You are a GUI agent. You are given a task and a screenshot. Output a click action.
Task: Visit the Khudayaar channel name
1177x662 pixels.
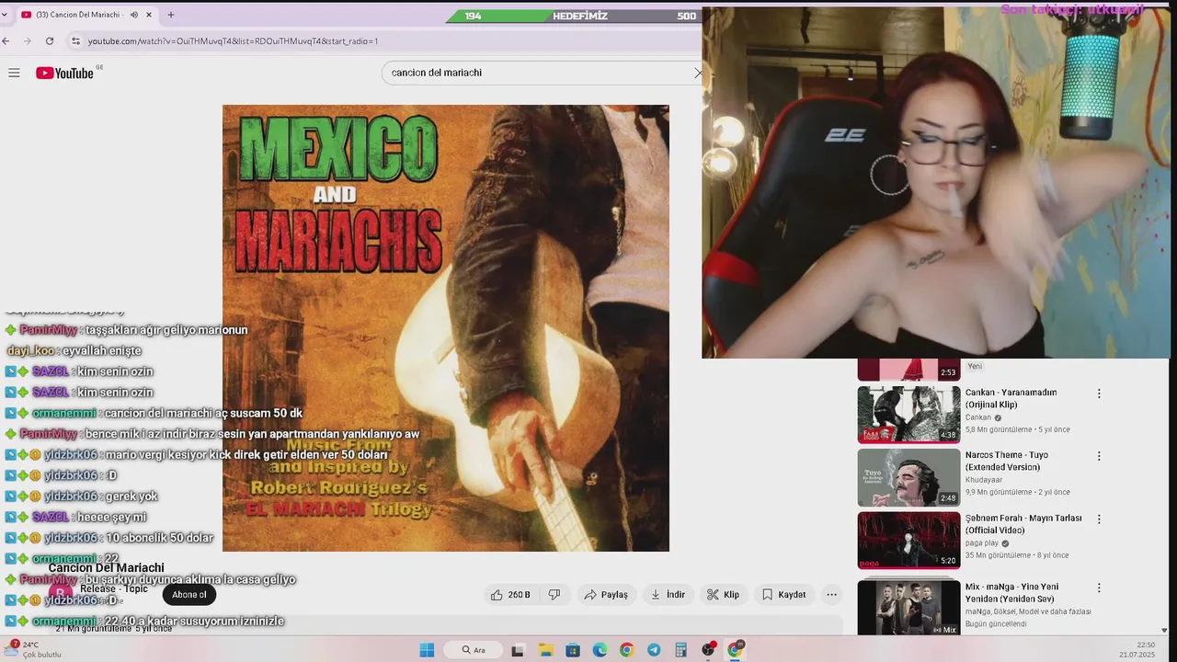point(984,480)
